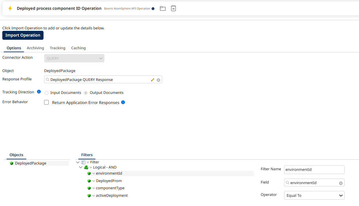
Task: Click info icon next to Return Application Error Responses
Action: 123,102
